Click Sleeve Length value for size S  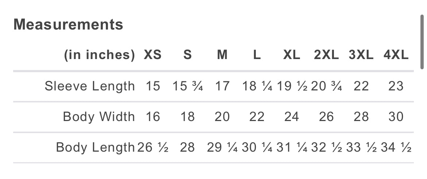pos(188,86)
